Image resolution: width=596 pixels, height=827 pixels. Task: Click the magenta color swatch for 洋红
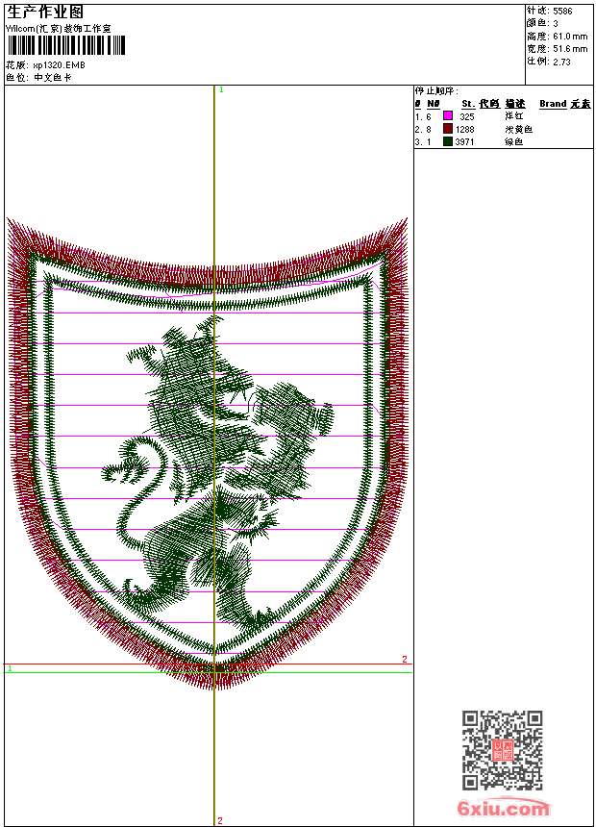pos(448,115)
